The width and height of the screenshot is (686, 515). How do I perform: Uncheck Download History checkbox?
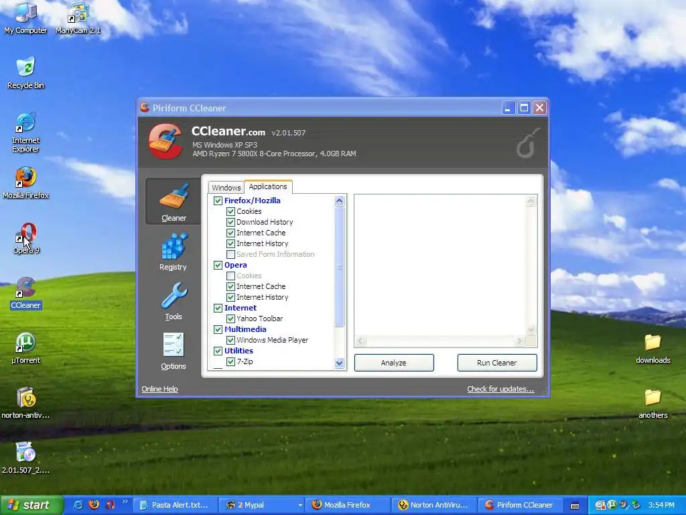pos(230,222)
